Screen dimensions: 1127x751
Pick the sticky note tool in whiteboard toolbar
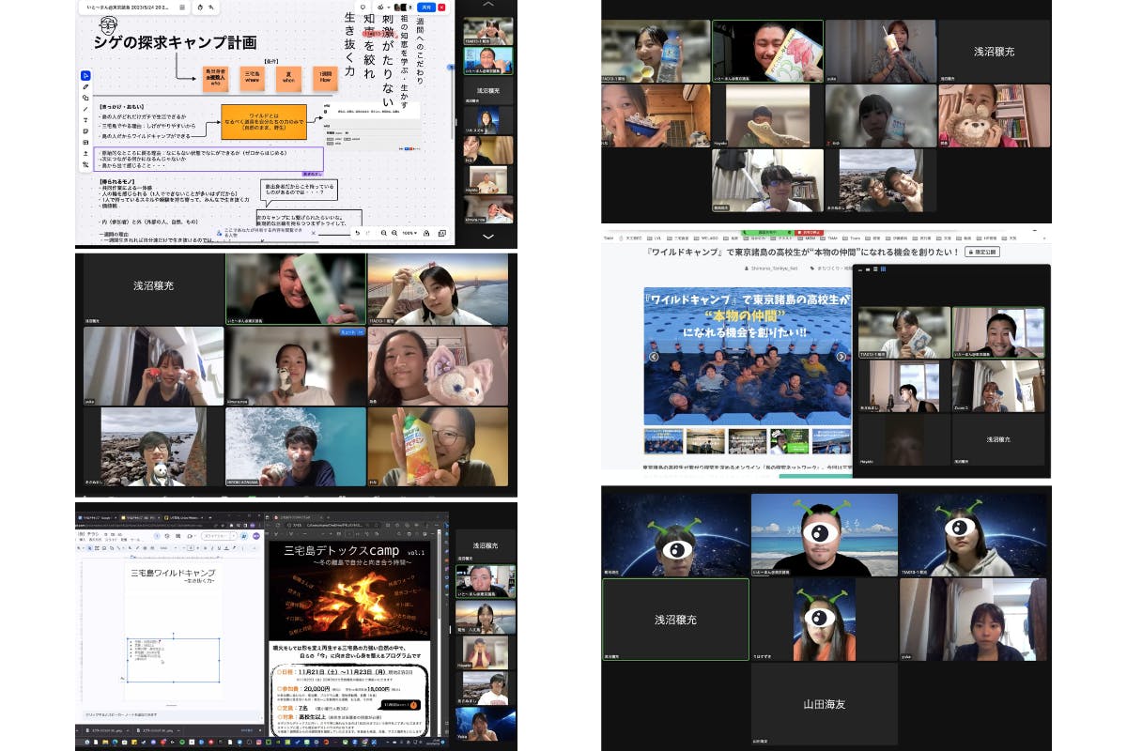[x=85, y=130]
